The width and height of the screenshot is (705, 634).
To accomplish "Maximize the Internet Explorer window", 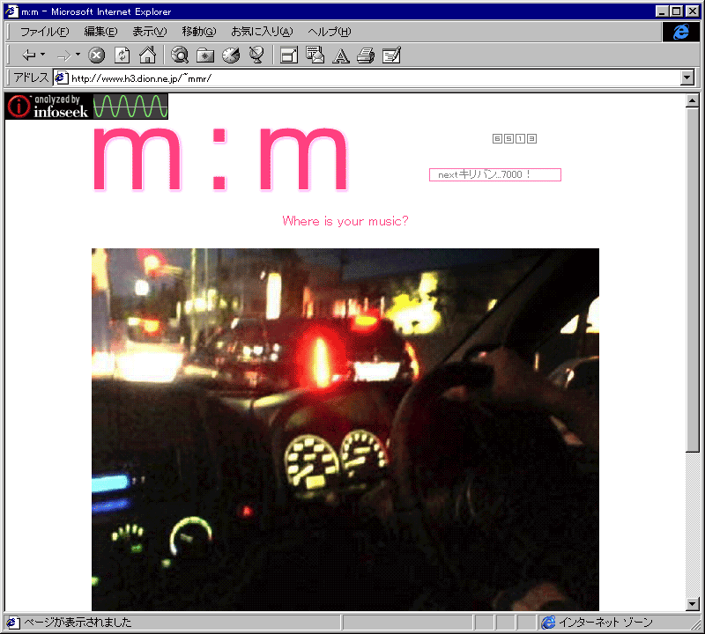I will click(676, 11).
